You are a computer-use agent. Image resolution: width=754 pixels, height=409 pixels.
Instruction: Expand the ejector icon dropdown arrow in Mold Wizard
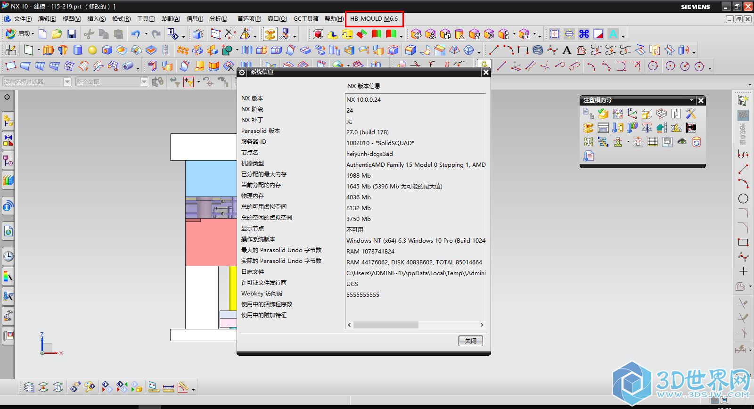click(628, 142)
